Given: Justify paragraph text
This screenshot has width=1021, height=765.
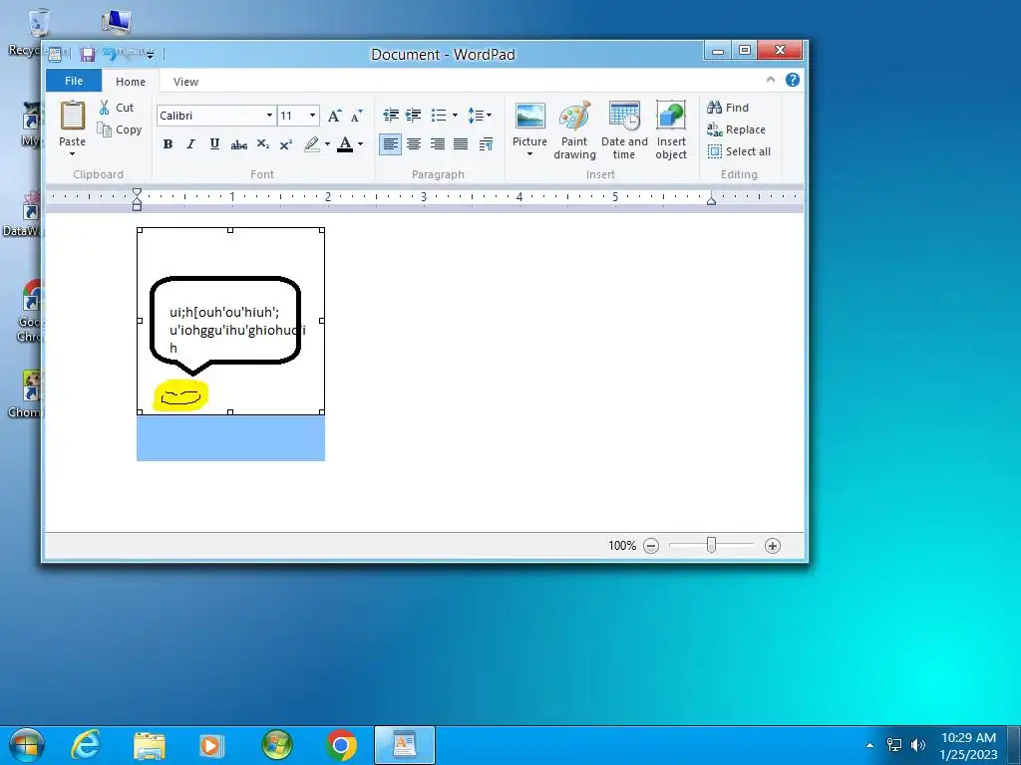Looking at the screenshot, I should (x=461, y=144).
